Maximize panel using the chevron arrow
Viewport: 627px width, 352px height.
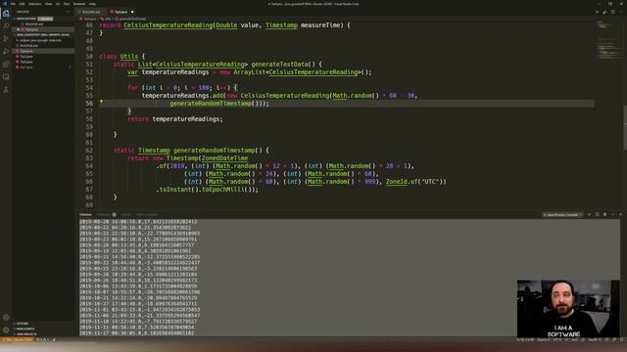(x=613, y=215)
